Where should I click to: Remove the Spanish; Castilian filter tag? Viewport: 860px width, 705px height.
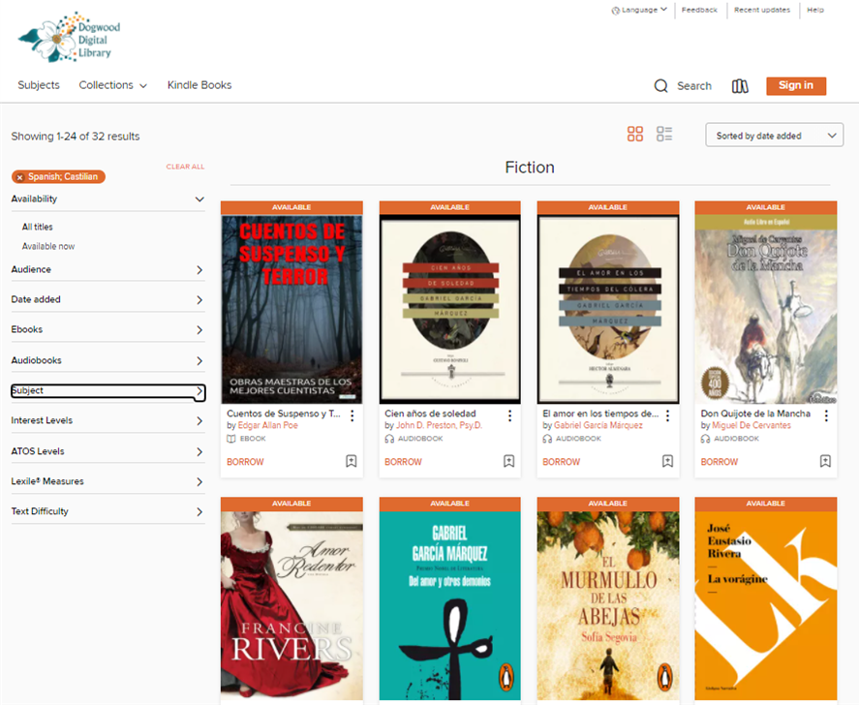click(20, 177)
